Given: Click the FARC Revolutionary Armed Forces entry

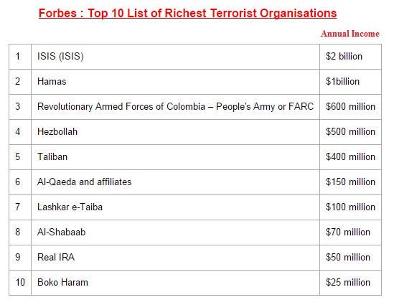Looking at the screenshot, I should pyautogui.click(x=175, y=107).
